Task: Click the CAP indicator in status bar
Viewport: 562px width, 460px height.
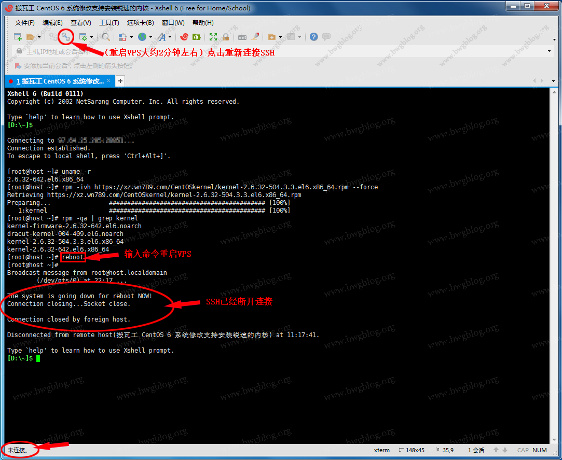Action: click(523, 450)
